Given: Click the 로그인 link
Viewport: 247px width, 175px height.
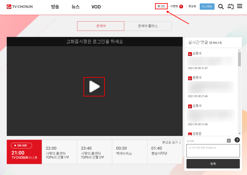Looking at the screenshot, I should pos(161,6).
